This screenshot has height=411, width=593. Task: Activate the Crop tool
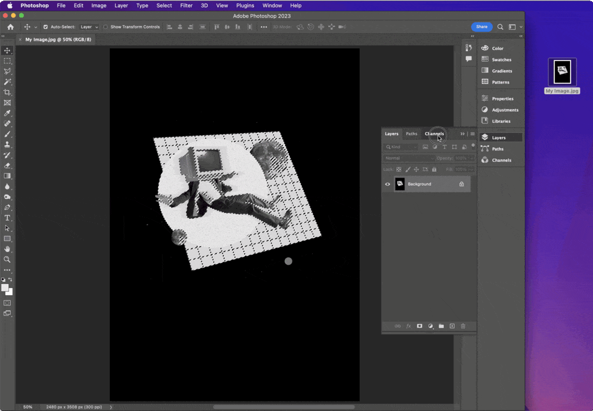(x=7, y=93)
